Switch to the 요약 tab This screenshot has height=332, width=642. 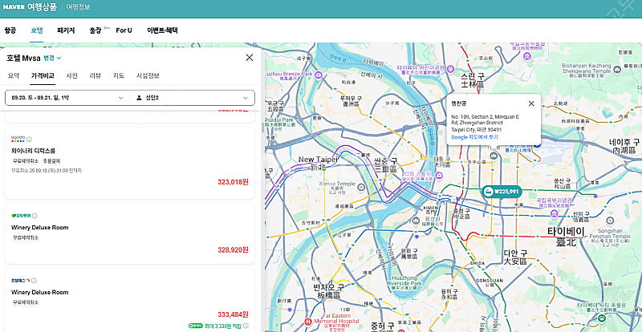(x=14, y=75)
